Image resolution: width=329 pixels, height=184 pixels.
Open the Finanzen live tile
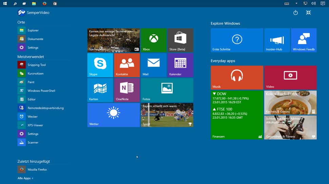point(237,115)
